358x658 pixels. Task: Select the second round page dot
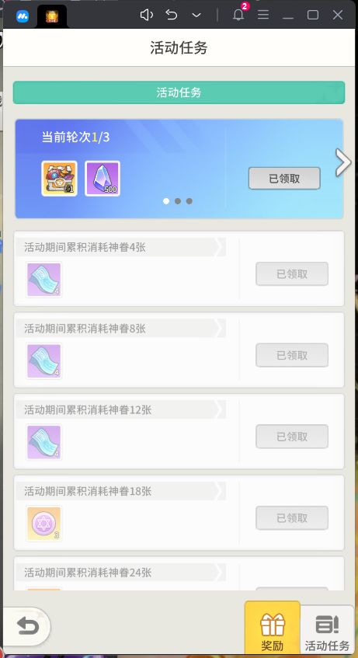178,201
